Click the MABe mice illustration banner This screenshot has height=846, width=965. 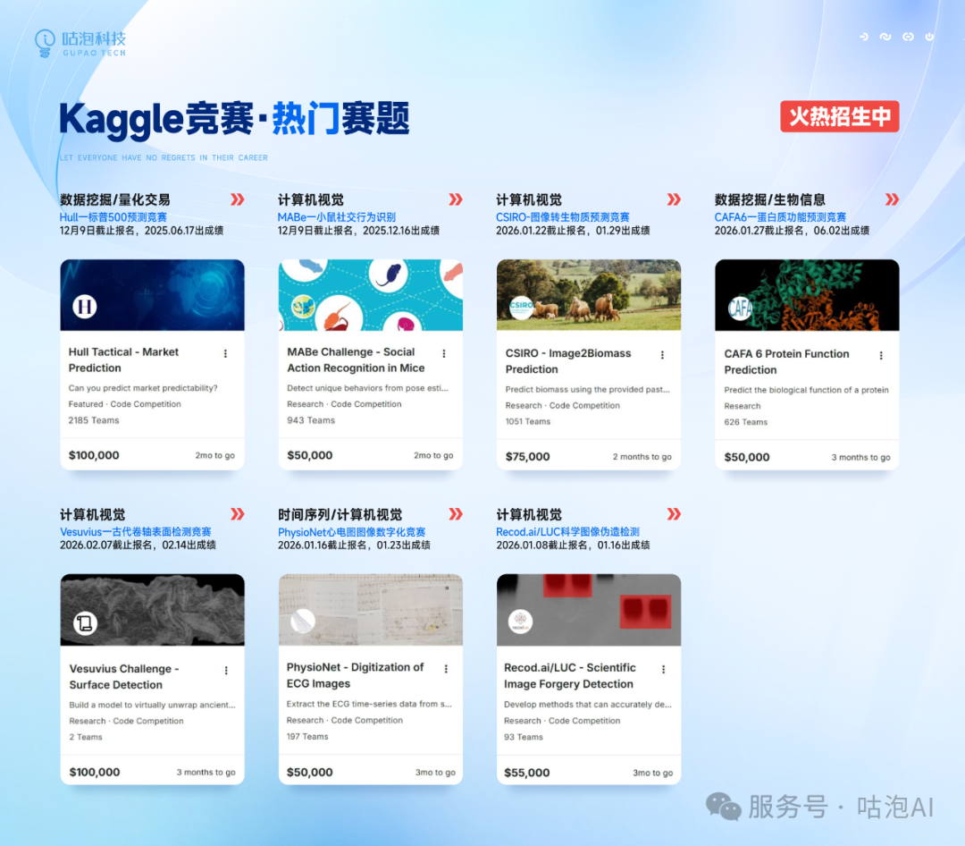[x=371, y=295]
